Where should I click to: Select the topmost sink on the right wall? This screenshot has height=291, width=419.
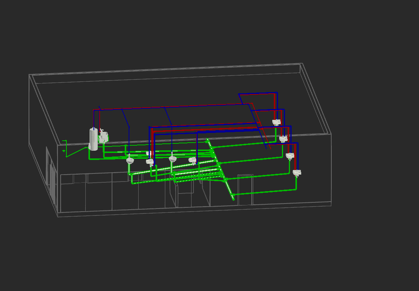pos(276,123)
